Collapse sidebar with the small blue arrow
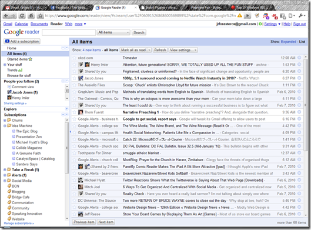 point(70,132)
